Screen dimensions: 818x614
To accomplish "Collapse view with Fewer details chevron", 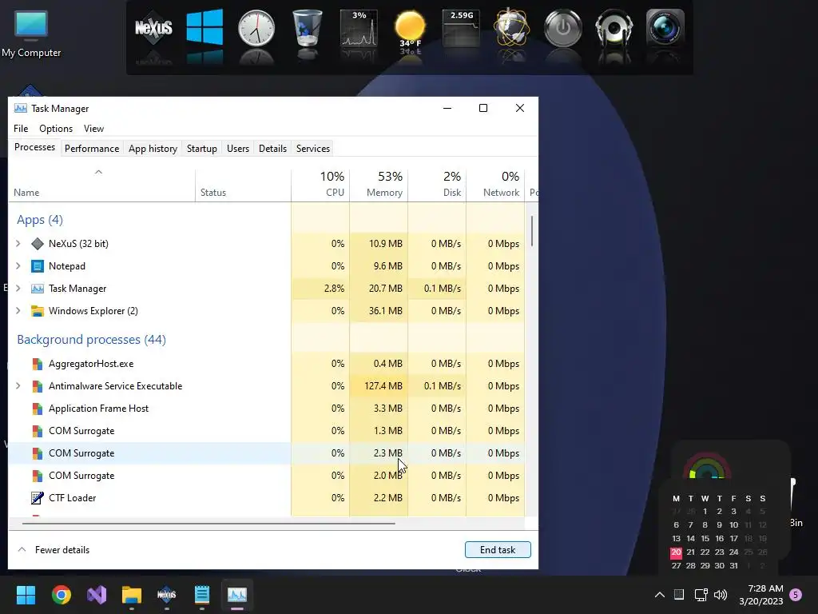I will pyautogui.click(x=22, y=549).
